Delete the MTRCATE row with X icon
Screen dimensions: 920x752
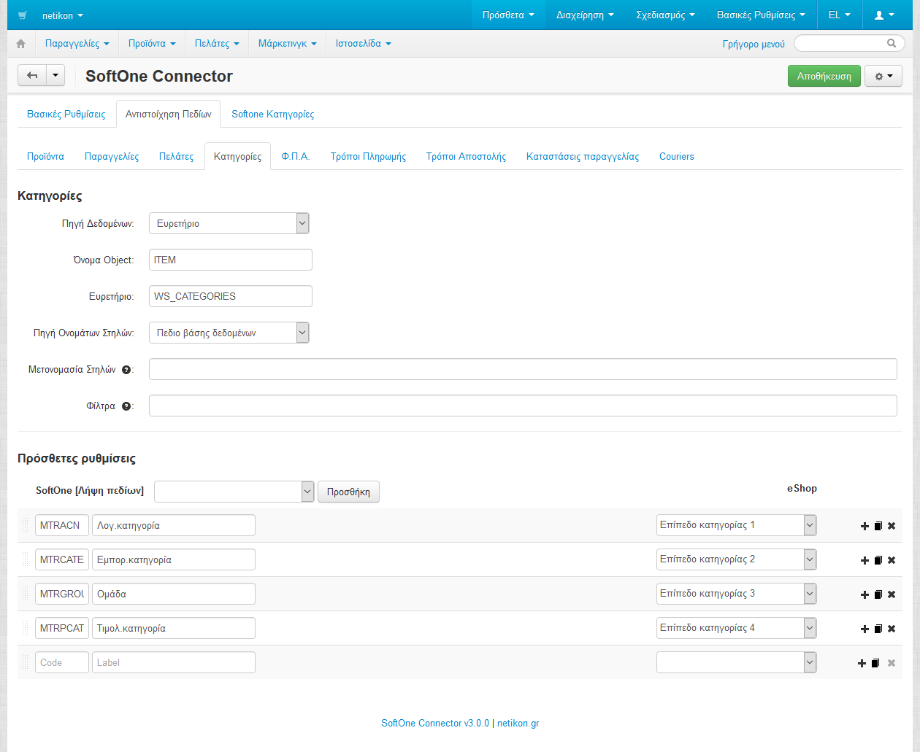[x=892, y=560]
